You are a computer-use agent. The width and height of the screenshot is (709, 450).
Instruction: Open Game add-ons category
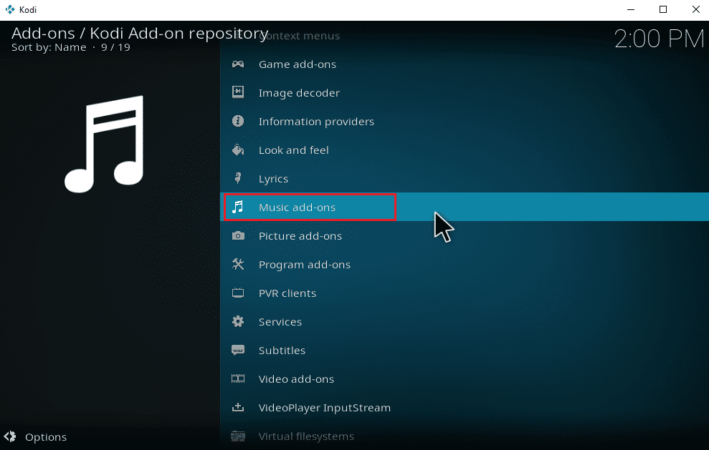pyautogui.click(x=465, y=64)
